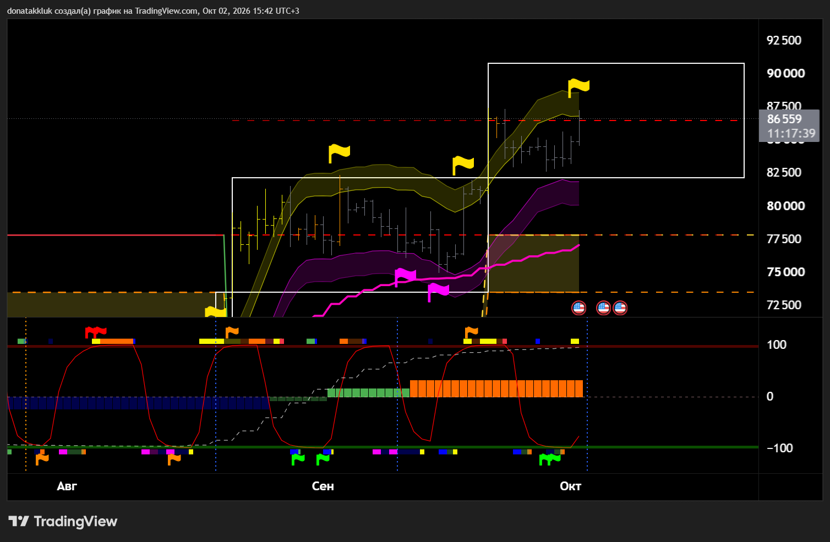Open the last US flag event icon
This screenshot has width=830, height=542.
[620, 308]
